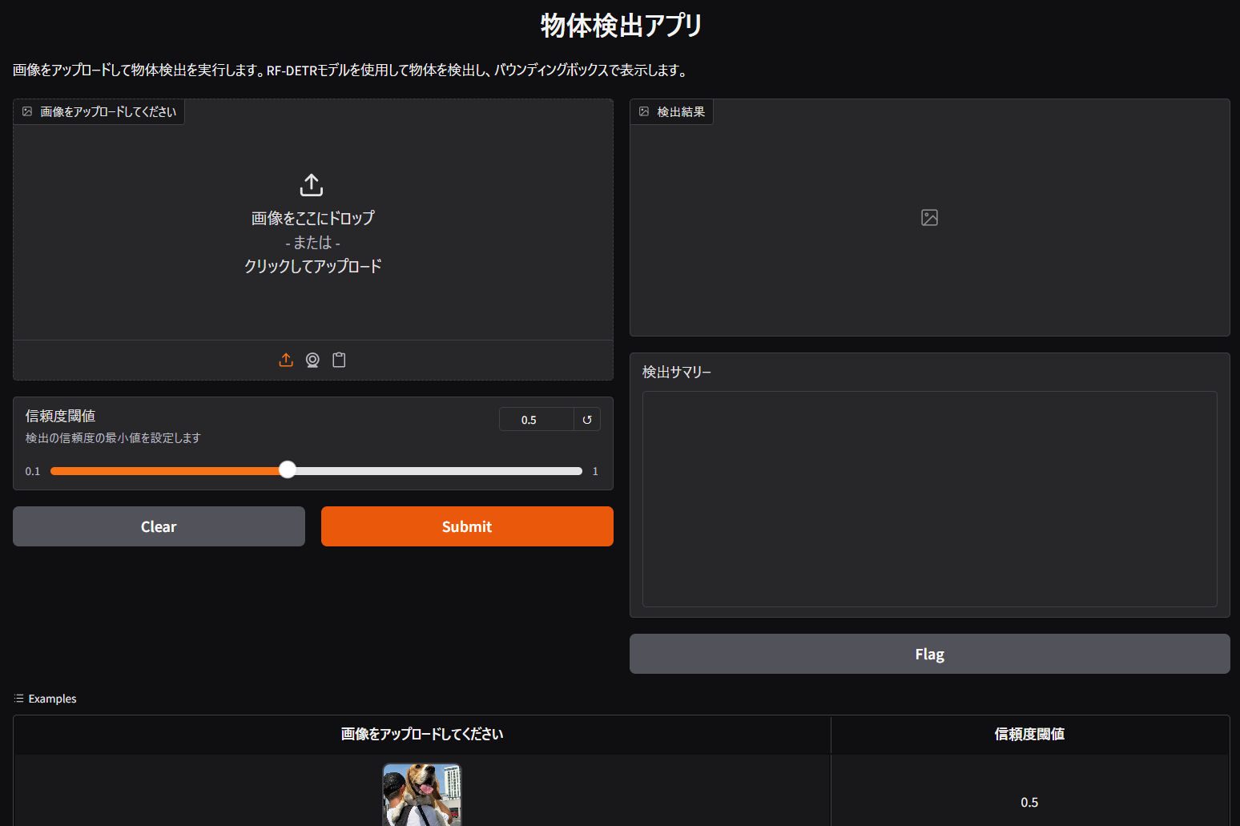Click the image icon beside 画像をアップロードしてください label
Viewport: 1240px width, 826px height.
tap(27, 112)
